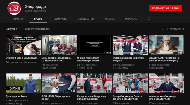Viewport: 190px width, 105px height.
Task: Open the ПЛЕЙЛИСТЫ tab
Action: coord(60,19)
